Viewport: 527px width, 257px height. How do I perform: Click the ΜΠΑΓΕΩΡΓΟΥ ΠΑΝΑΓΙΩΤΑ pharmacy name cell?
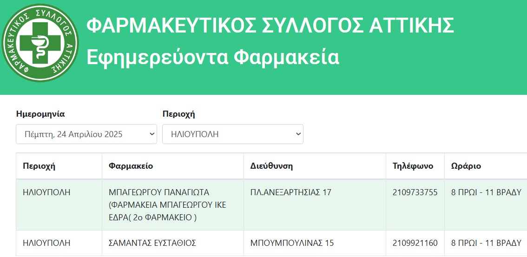tap(173, 205)
